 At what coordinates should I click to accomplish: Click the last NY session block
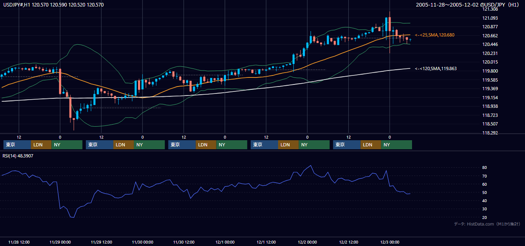[396, 145]
